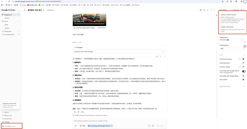
Task: Disable Grounding with Google Search toggle
Action: (x=244, y=71)
